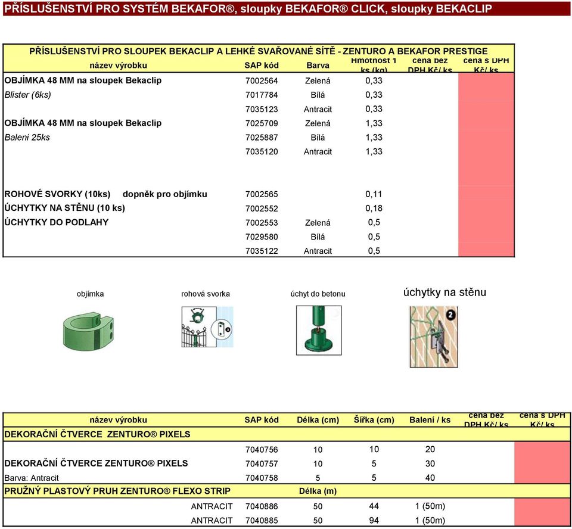Click packaging value 20 in the 7040756 row

point(430,449)
